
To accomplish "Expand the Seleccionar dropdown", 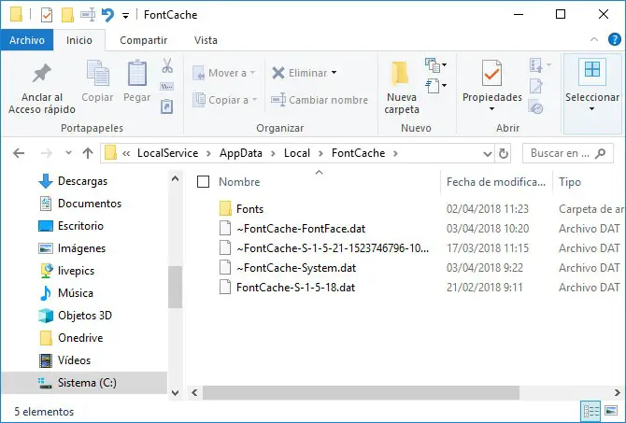I will [x=591, y=89].
